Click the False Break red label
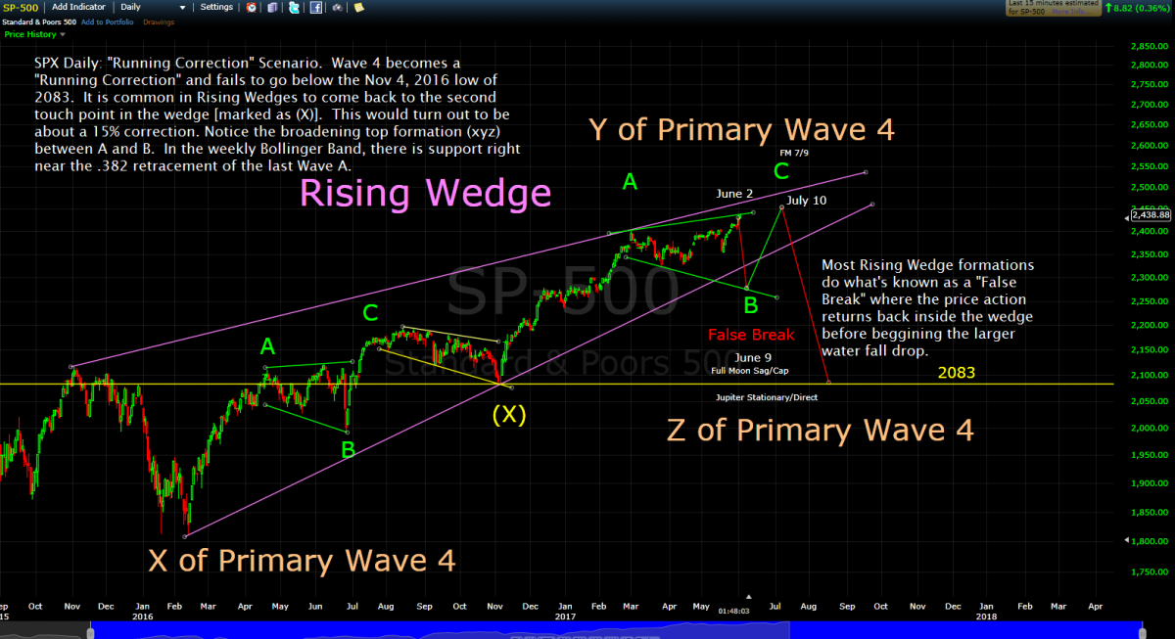This screenshot has width=1175, height=639. click(752, 335)
